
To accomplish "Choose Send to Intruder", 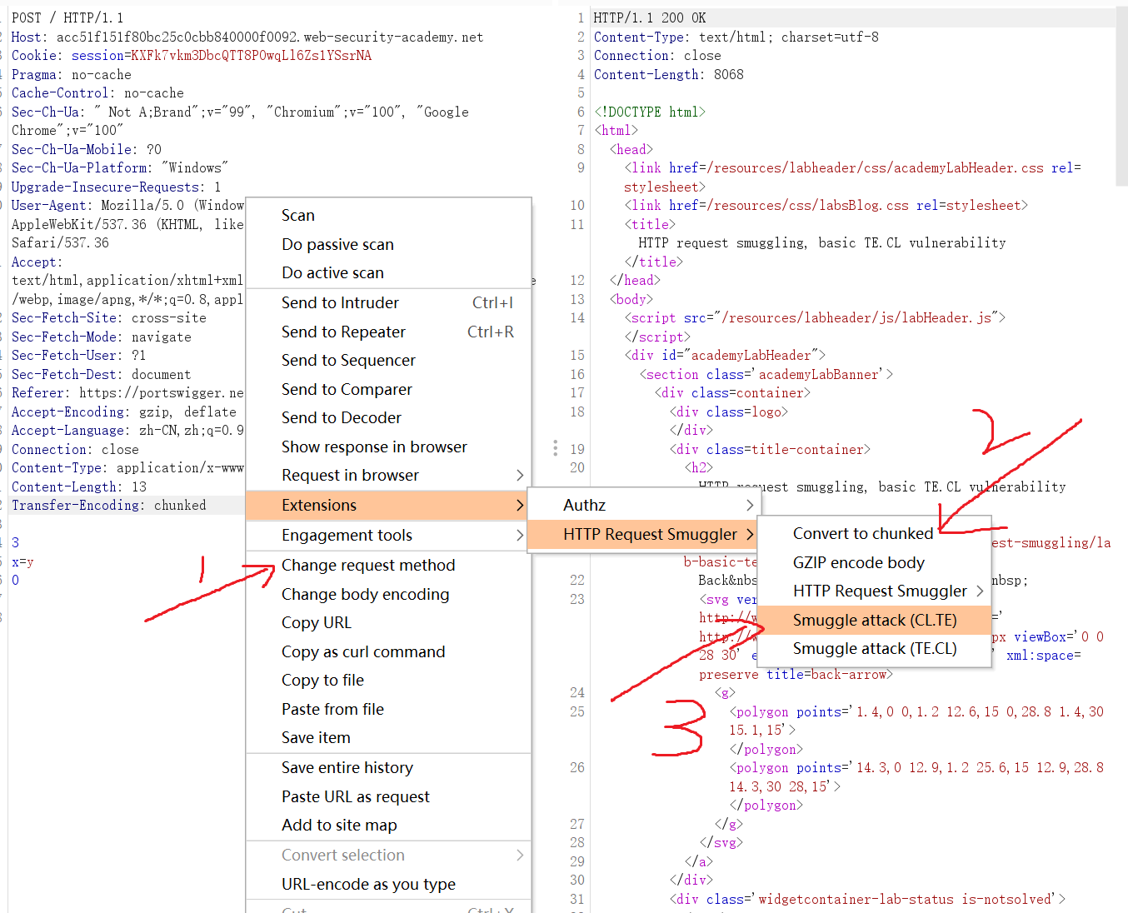I will pyautogui.click(x=388, y=302).
